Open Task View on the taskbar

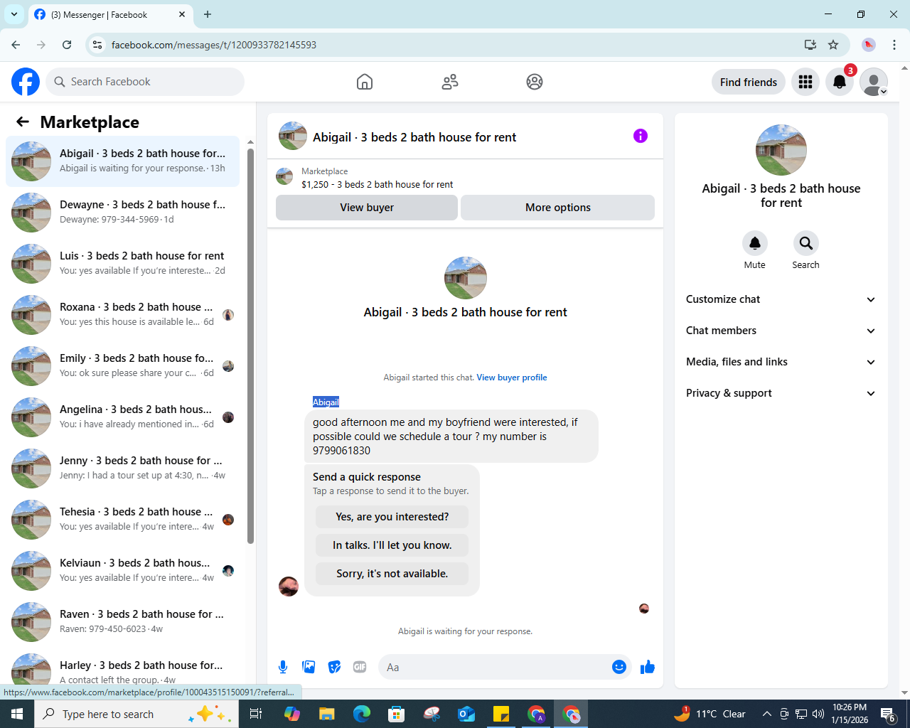click(x=256, y=714)
